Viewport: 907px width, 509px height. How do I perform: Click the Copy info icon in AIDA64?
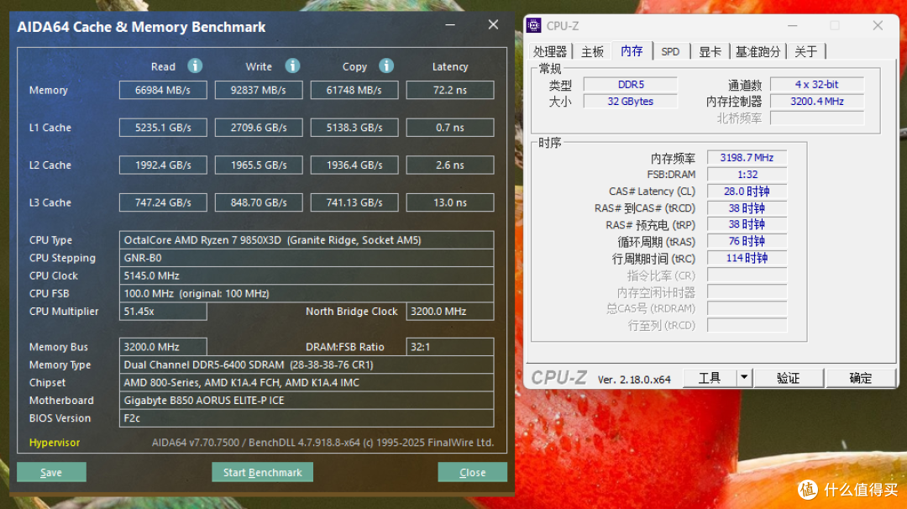coord(386,66)
